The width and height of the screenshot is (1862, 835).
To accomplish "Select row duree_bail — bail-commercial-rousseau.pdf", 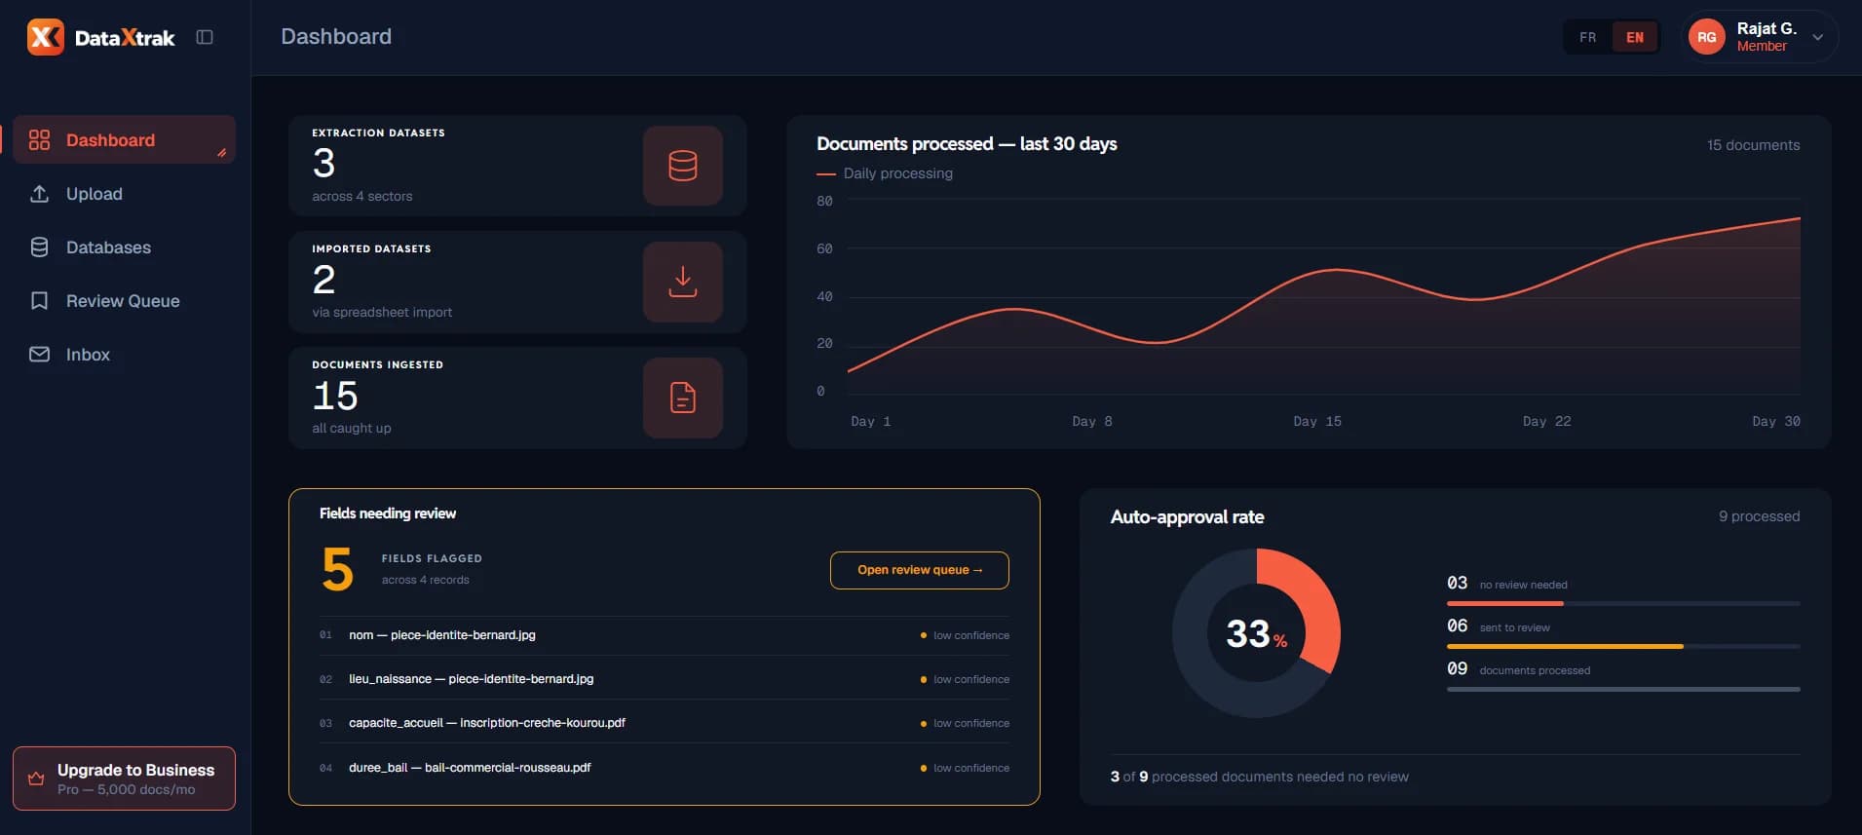I will click(664, 768).
